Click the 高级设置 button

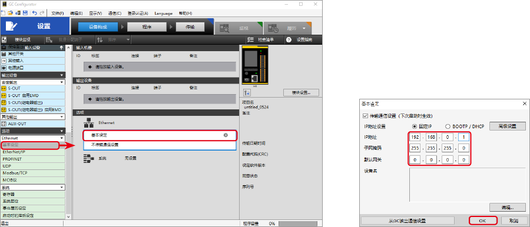[x=508, y=126]
